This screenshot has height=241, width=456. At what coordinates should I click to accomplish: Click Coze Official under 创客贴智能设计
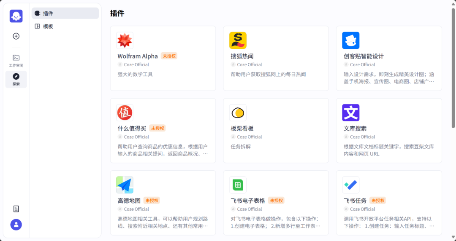coord(362,64)
